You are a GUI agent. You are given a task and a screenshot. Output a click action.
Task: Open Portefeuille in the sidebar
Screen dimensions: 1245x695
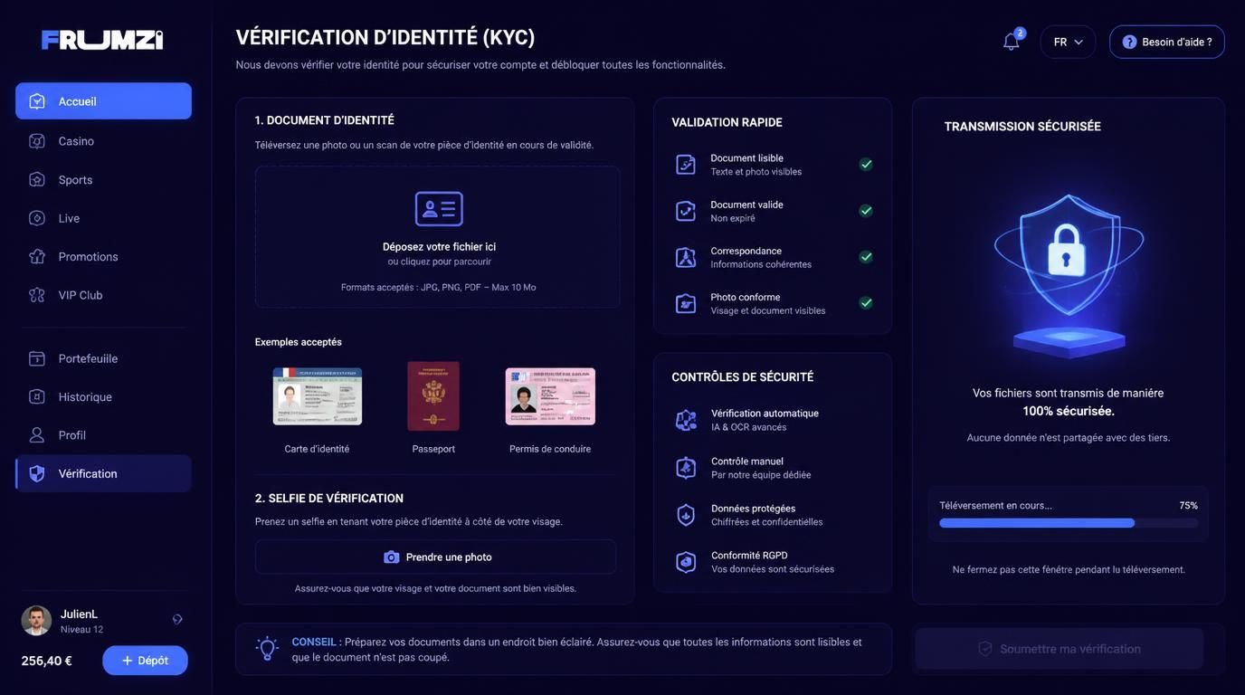click(x=103, y=358)
